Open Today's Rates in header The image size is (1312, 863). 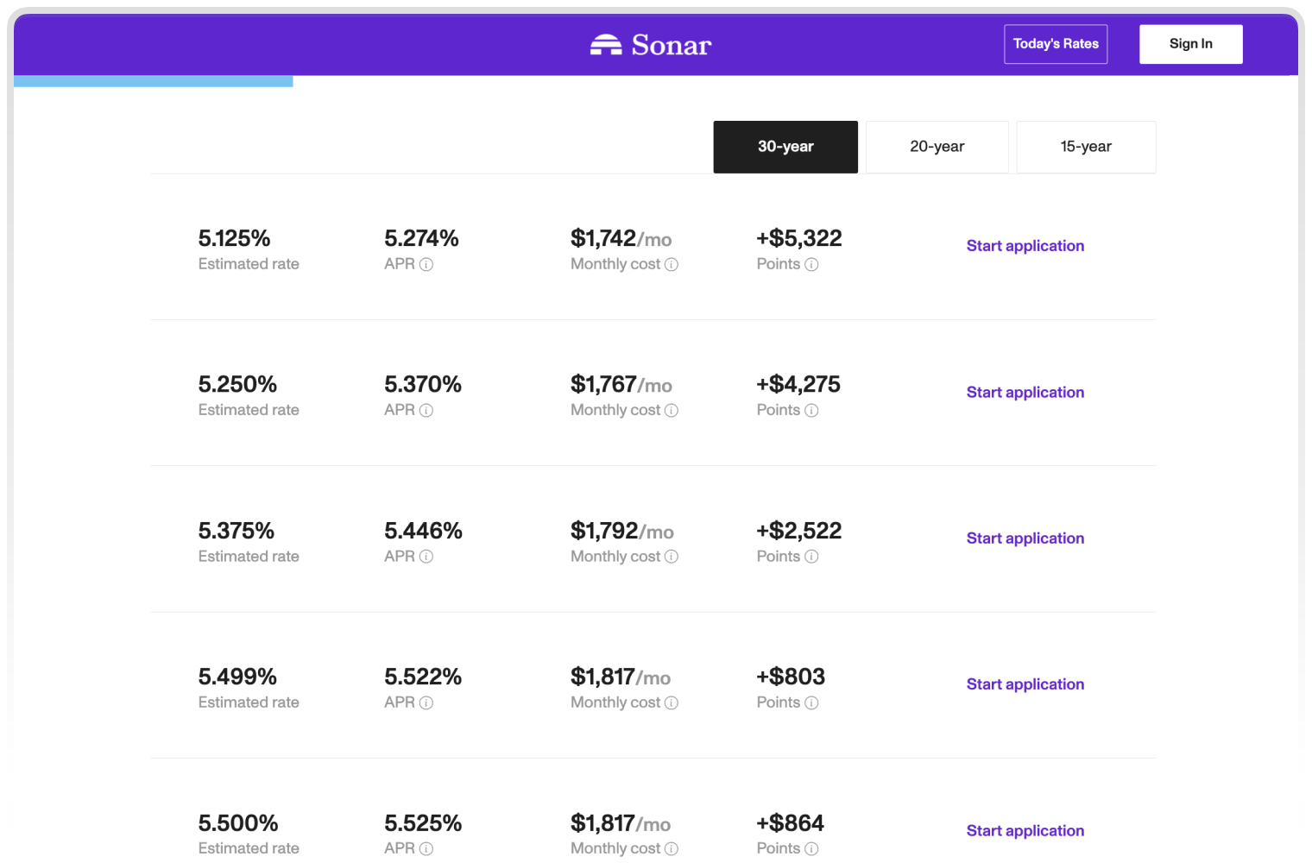click(x=1056, y=44)
